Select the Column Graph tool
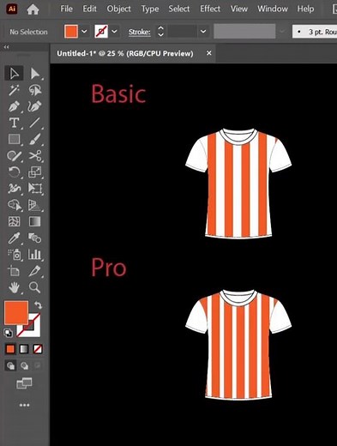Viewport: 337px width, 446px height. 35,254
